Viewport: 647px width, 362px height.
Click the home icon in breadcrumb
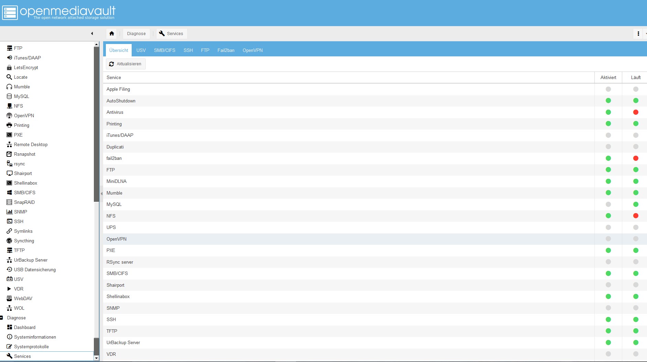coord(112,33)
